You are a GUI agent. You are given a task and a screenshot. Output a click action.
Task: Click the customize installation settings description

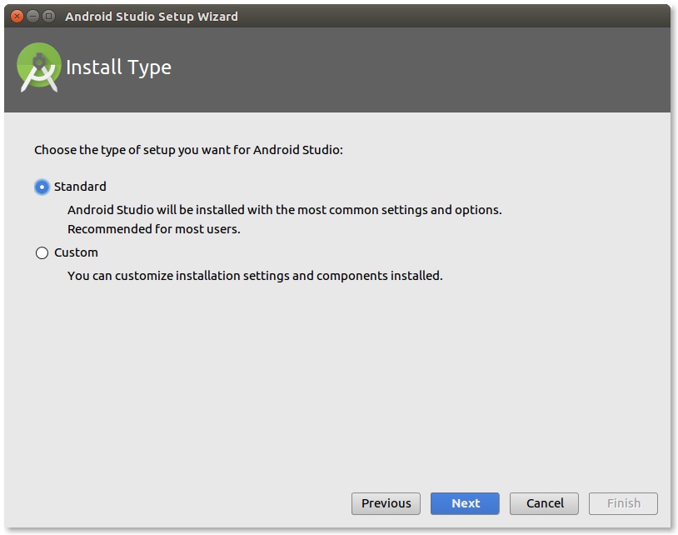pos(255,276)
